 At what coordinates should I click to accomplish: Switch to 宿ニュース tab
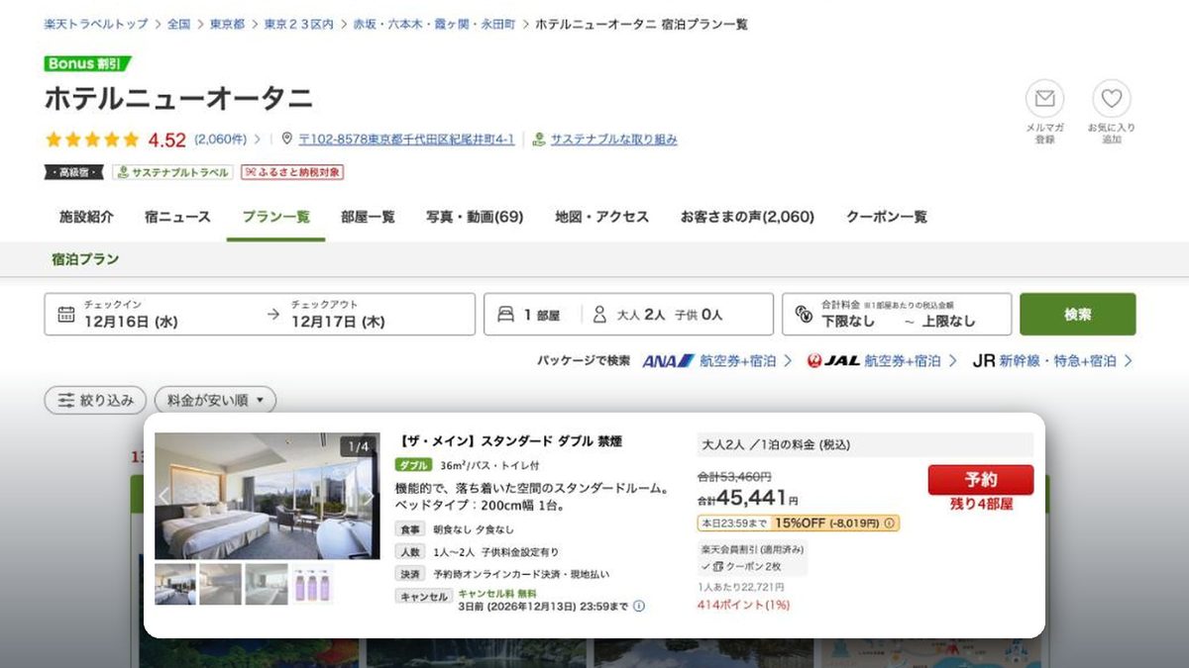pyautogui.click(x=177, y=217)
